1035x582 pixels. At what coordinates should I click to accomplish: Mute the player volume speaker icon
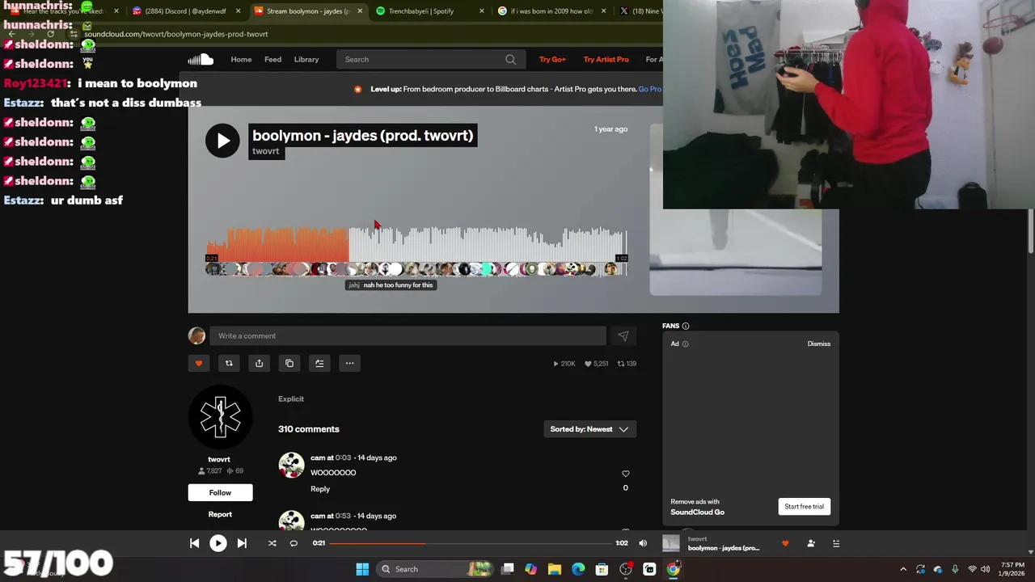[643, 543]
